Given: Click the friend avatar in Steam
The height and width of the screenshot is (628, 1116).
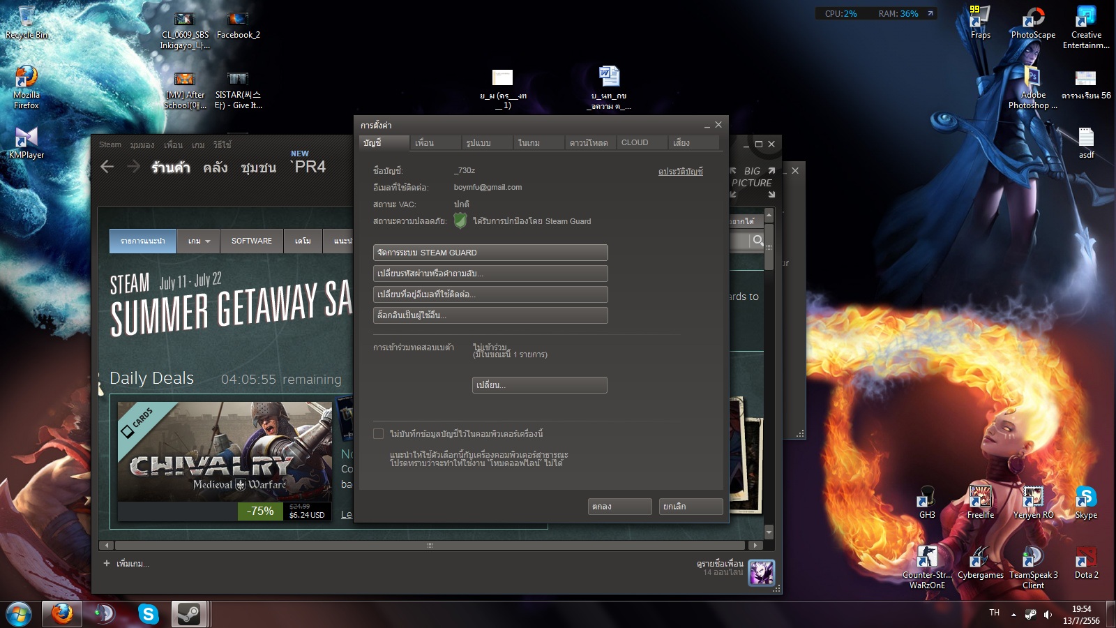Looking at the screenshot, I should pos(761,573).
